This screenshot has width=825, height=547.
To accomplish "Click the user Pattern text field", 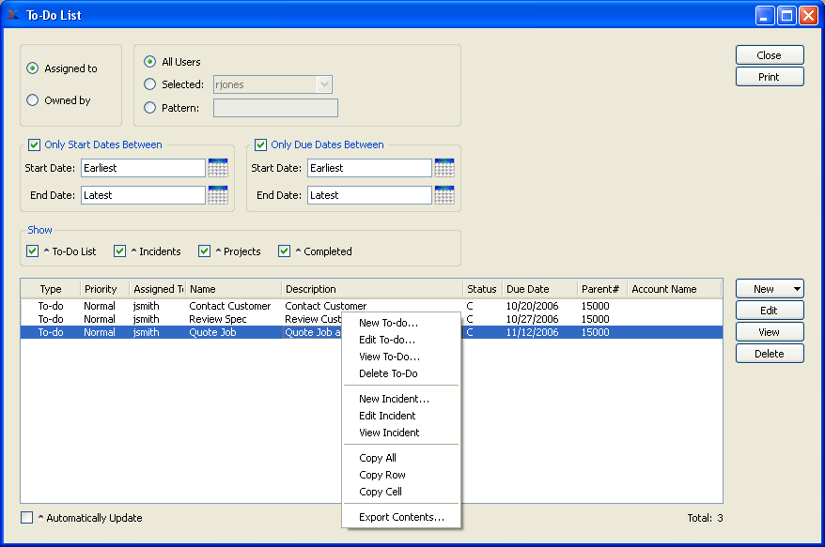I will click(x=275, y=108).
